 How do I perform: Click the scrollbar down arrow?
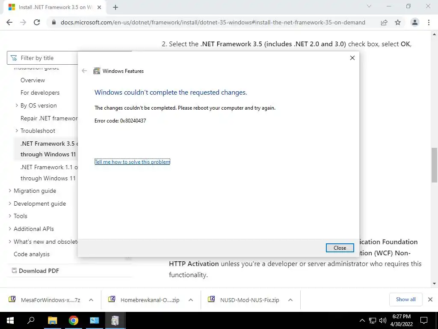pyautogui.click(x=434, y=284)
